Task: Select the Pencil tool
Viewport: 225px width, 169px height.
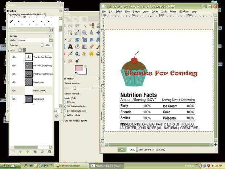Action: (91, 47)
